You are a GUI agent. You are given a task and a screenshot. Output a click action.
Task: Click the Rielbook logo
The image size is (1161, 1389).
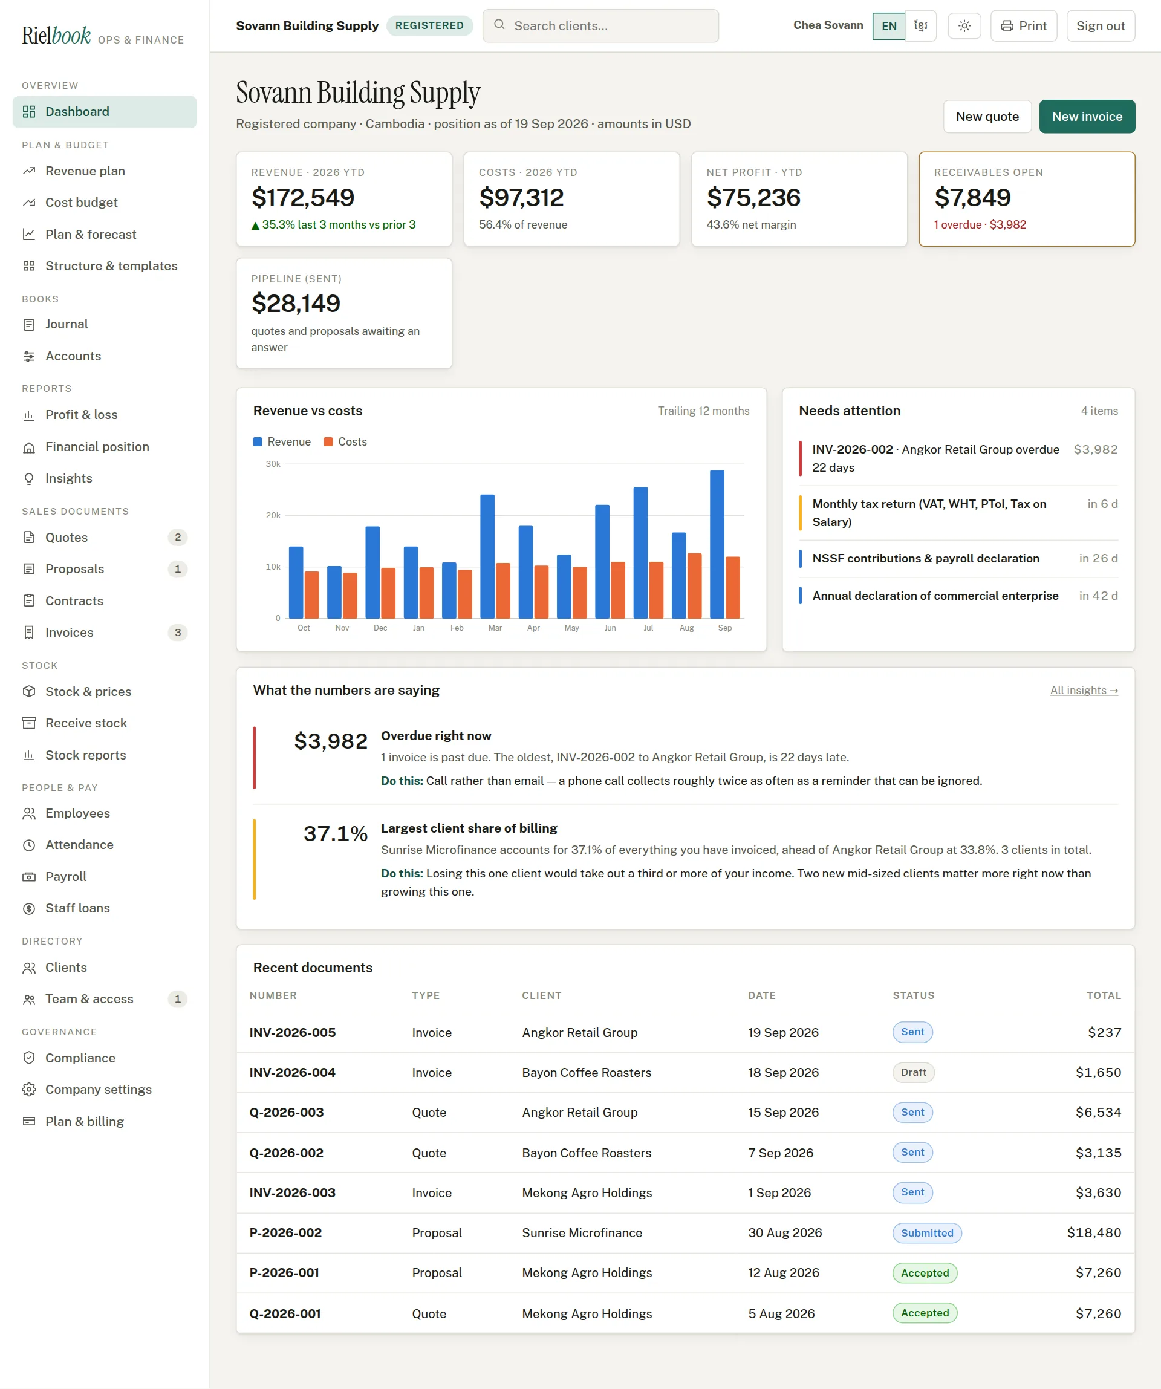pos(56,36)
